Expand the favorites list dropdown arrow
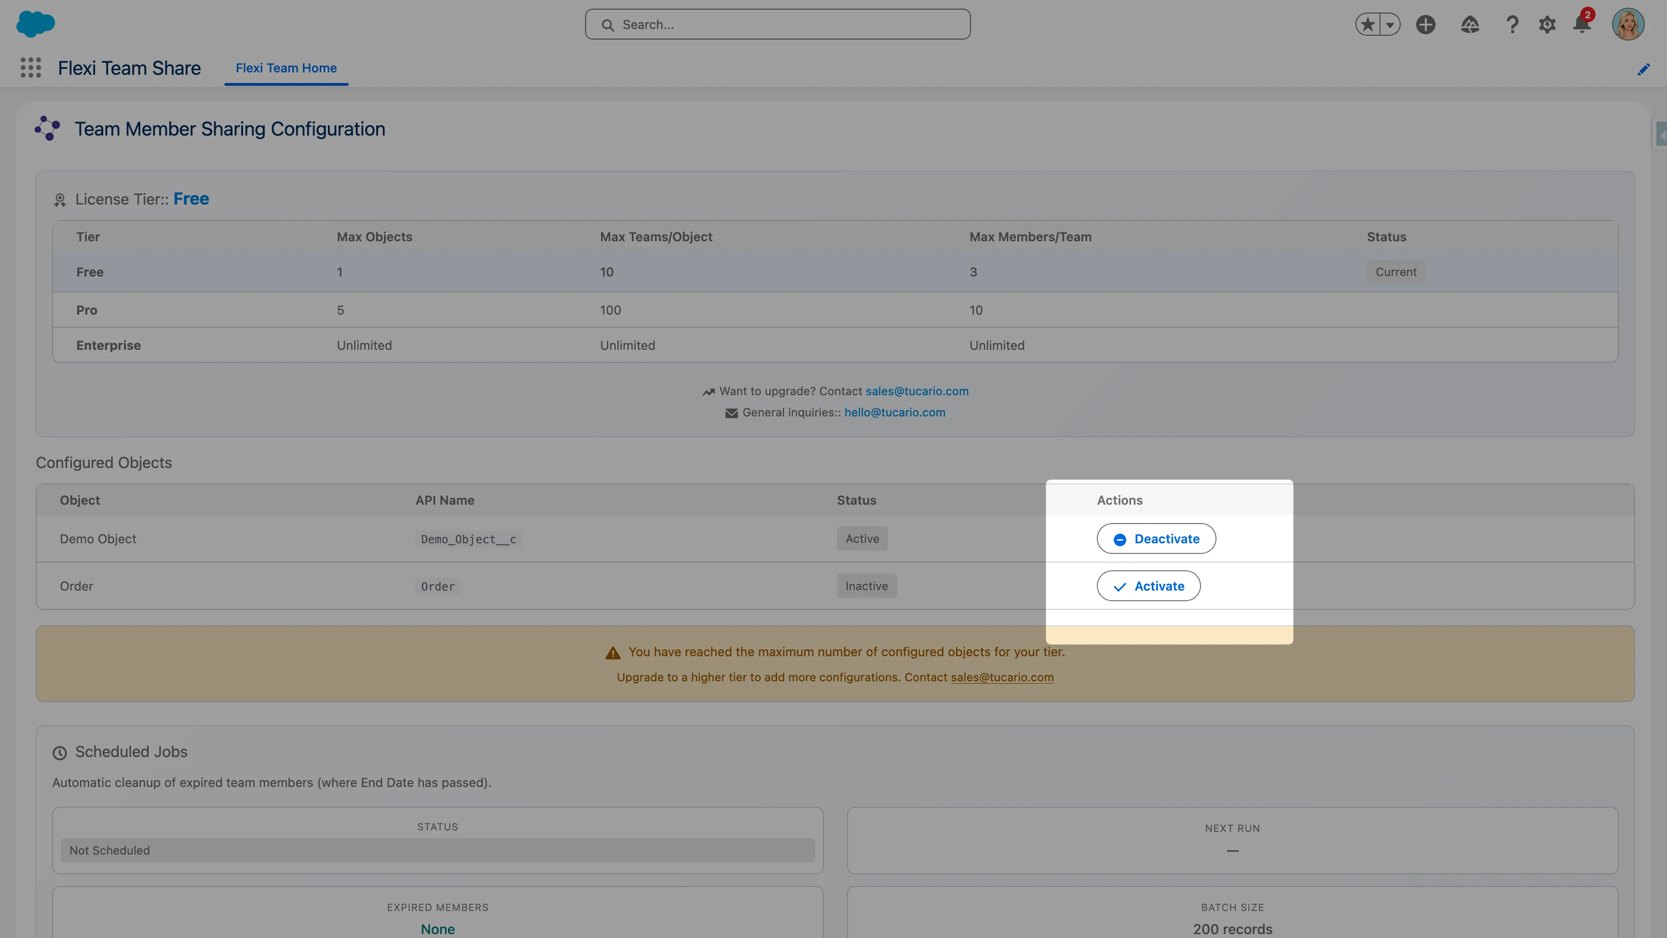This screenshot has height=938, width=1667. tap(1389, 24)
